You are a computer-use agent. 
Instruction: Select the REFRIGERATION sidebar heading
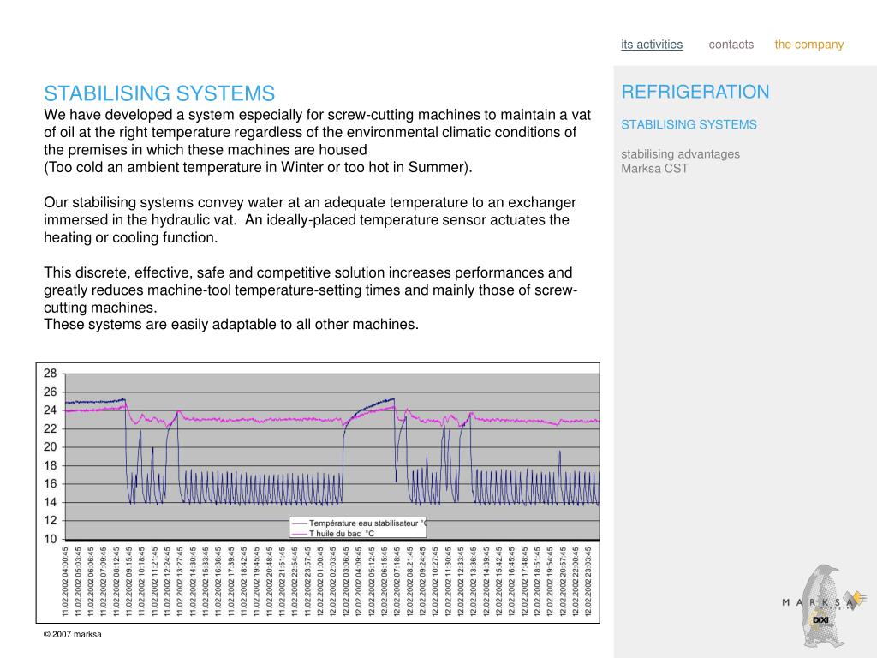(x=695, y=92)
